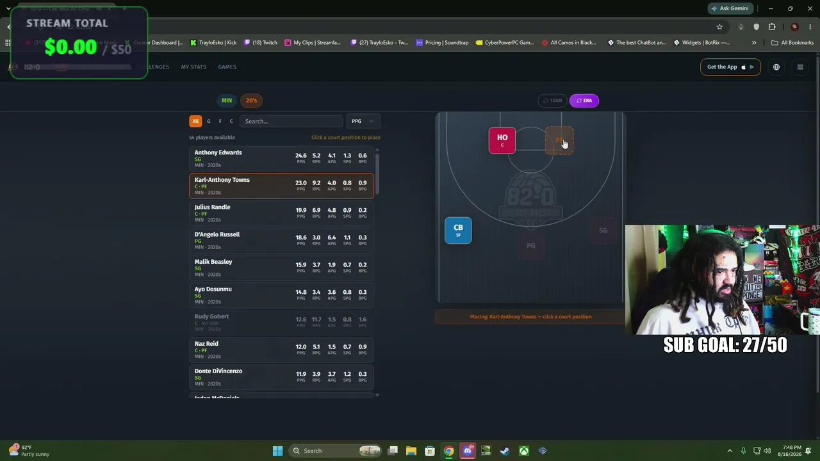Open the NVIDIA app from the taskbar
The height and width of the screenshot is (461, 820).
click(x=486, y=451)
